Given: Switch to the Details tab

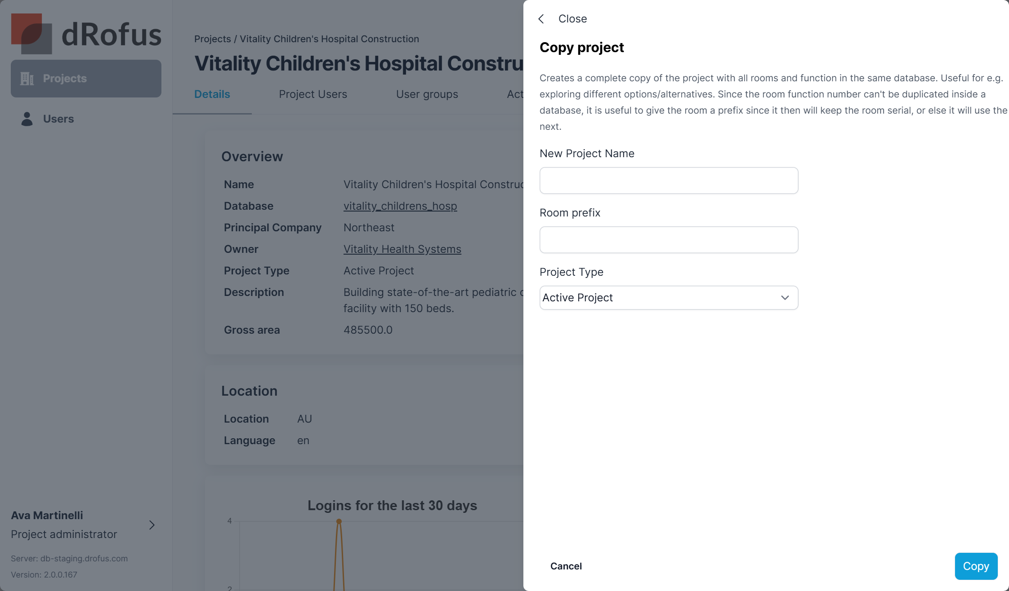Looking at the screenshot, I should [212, 94].
